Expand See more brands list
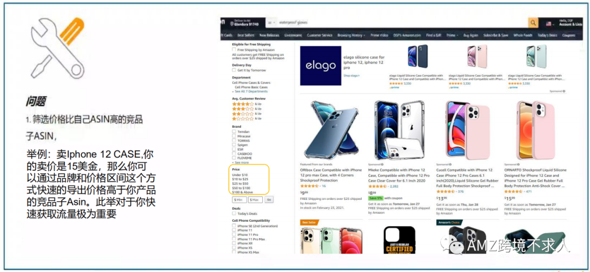590x272 pixels. (x=241, y=163)
